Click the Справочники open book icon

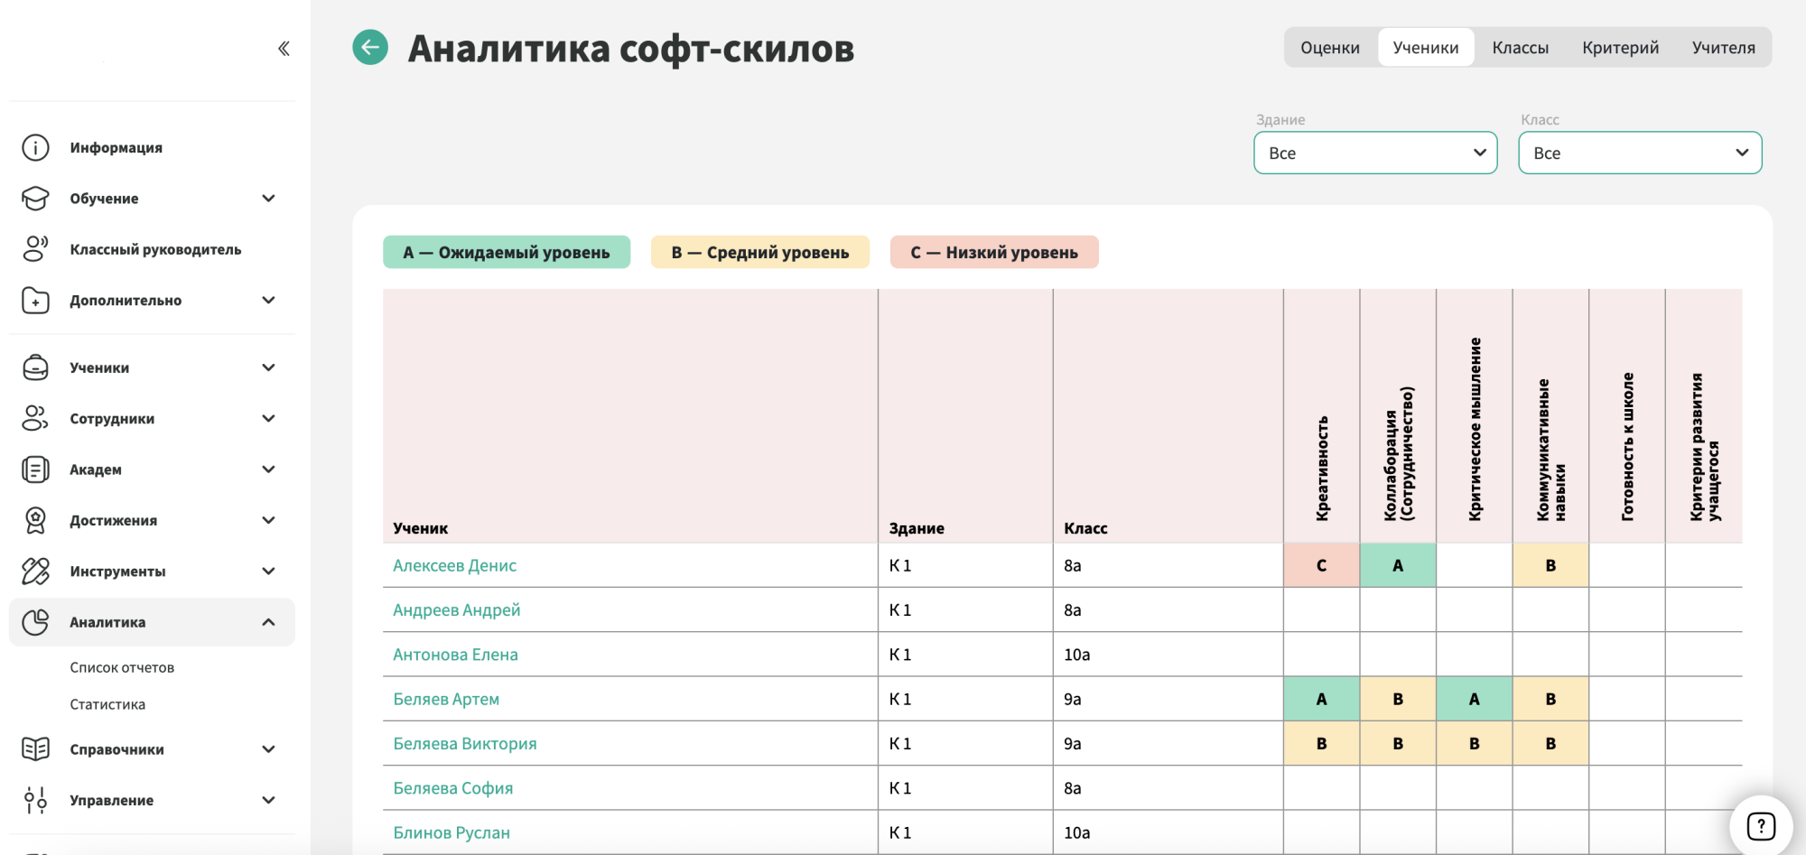[35, 749]
